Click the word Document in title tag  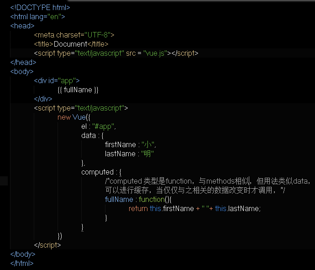70,44
